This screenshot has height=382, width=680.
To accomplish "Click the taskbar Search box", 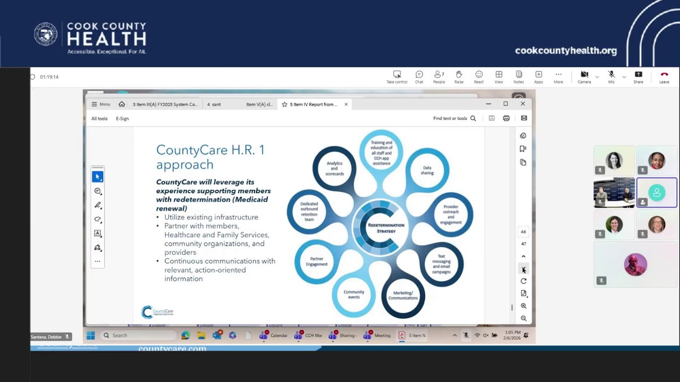I will click(x=138, y=335).
